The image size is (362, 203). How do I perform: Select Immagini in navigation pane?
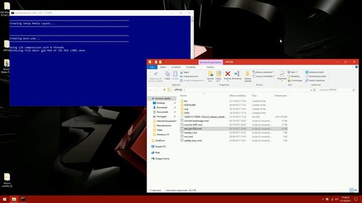[x=161, y=117]
